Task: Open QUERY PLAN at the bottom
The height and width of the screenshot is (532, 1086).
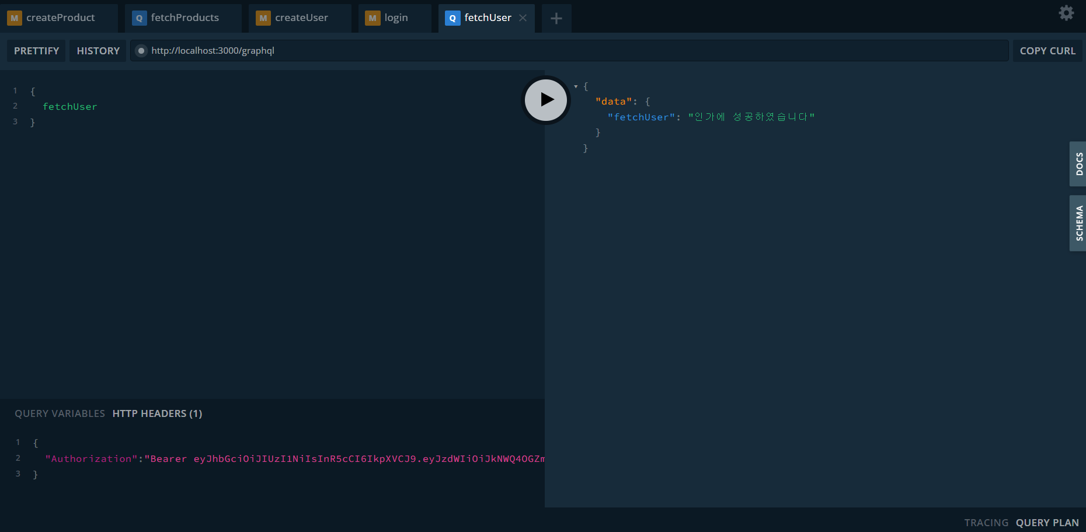Action: pyautogui.click(x=1047, y=523)
